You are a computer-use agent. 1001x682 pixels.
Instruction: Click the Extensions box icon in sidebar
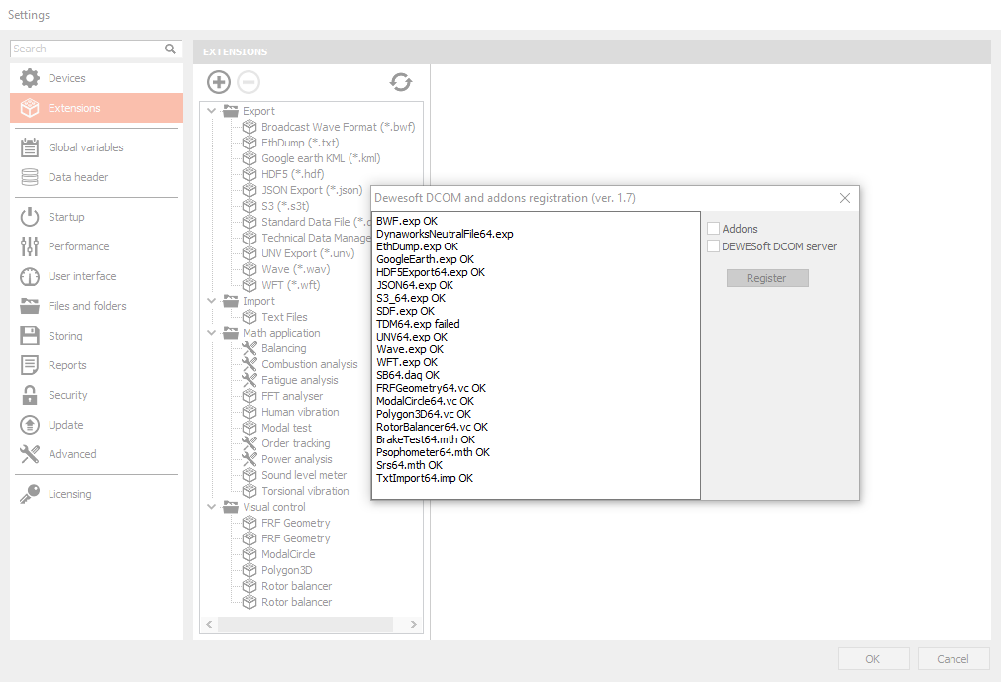point(30,108)
